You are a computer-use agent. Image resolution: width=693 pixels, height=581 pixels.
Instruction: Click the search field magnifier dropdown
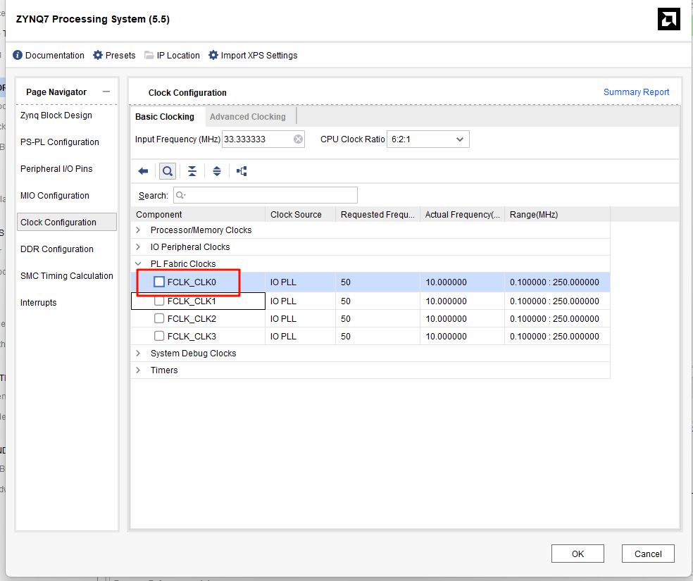pos(181,195)
